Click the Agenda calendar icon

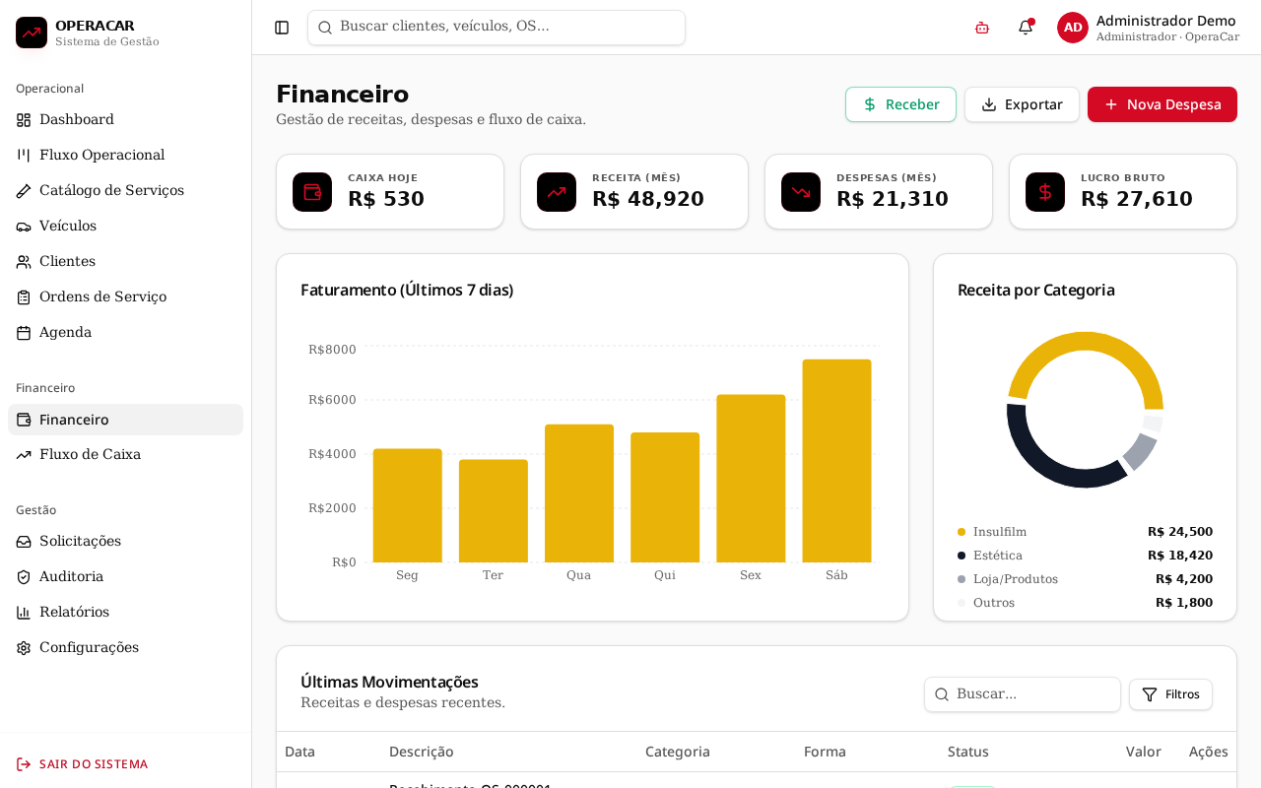tap(24, 333)
